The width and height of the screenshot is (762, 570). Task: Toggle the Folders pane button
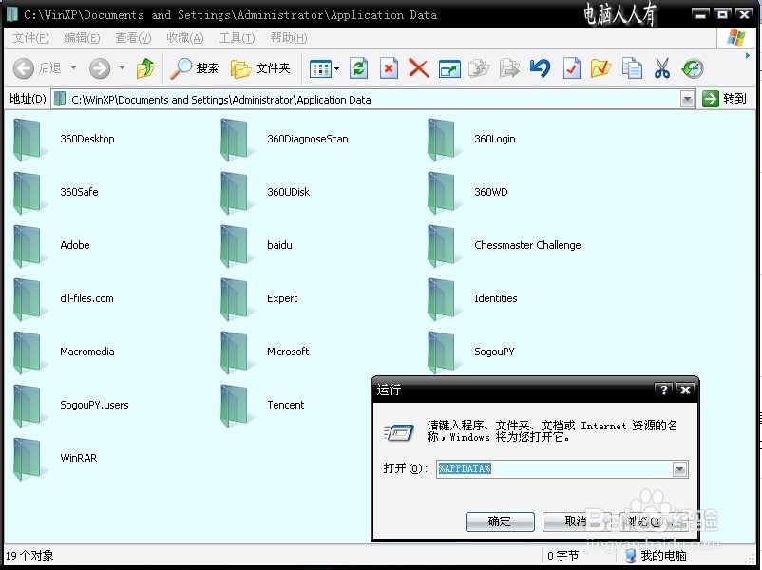click(x=260, y=68)
